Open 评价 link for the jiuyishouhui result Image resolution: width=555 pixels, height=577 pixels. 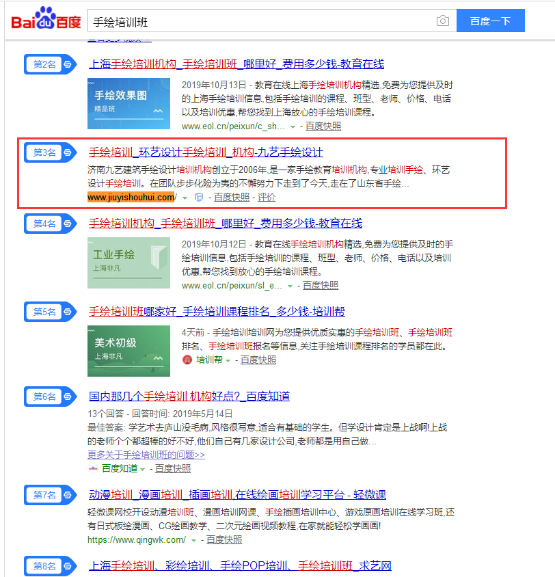(267, 198)
